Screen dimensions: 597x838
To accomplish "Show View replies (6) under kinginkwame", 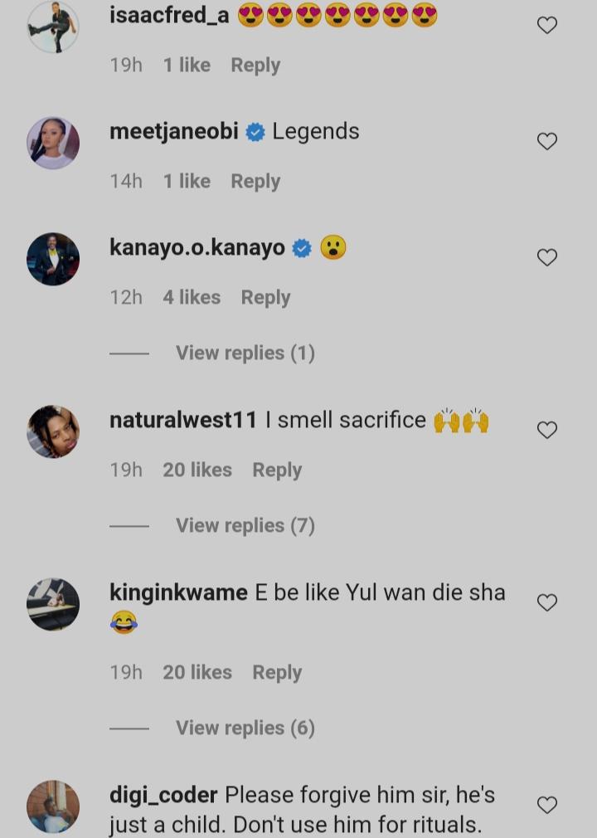I will (245, 728).
